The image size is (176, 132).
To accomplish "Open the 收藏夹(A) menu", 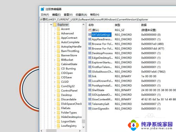I will coord(81,15).
